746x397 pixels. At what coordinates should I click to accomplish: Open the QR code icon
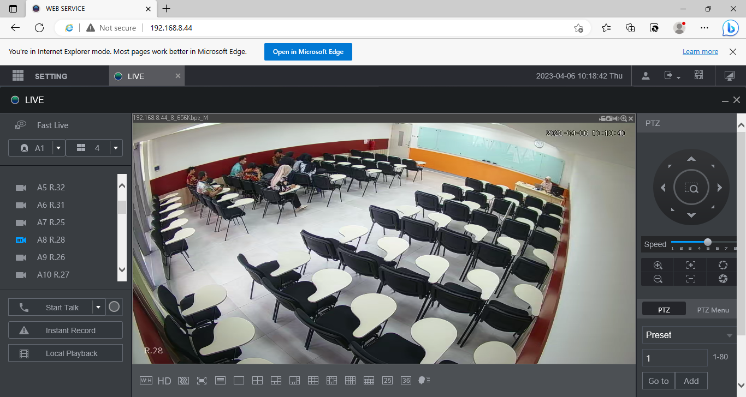click(698, 75)
